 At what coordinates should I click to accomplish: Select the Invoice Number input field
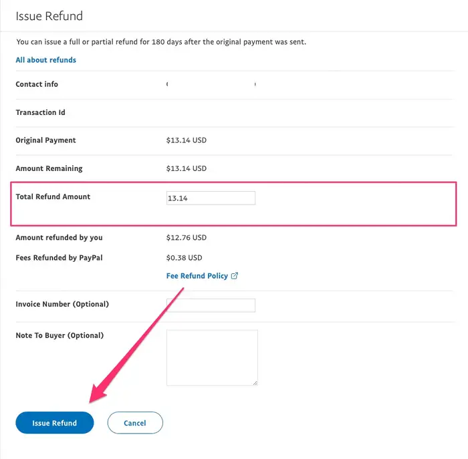coord(211,305)
